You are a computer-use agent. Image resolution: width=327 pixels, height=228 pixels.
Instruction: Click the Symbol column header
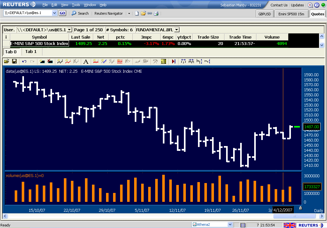(39, 37)
